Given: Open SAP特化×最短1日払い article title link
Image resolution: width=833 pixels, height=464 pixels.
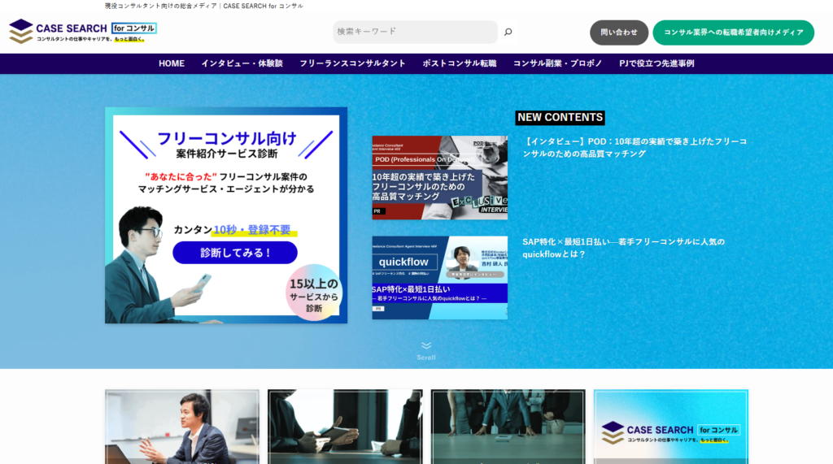Looking at the screenshot, I should point(623,248).
